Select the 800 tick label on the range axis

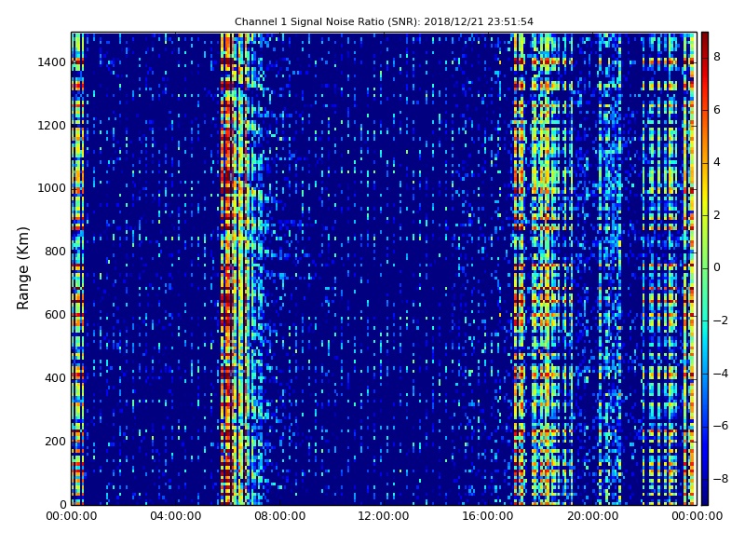pyautogui.click(x=55, y=252)
